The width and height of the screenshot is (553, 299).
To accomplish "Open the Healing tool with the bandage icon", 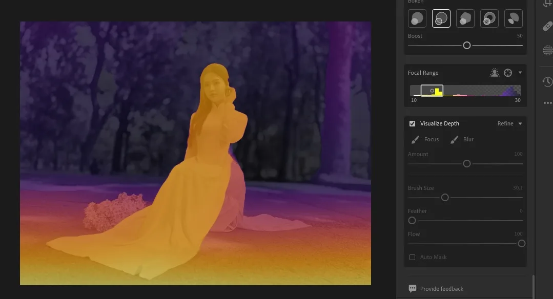I will tap(548, 26).
